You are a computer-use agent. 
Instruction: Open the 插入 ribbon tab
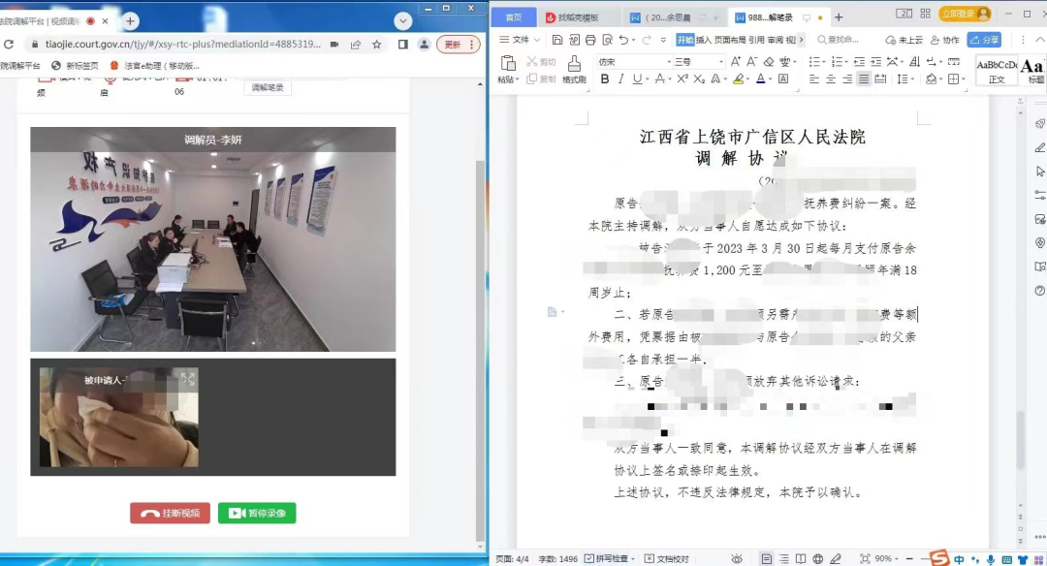[x=704, y=40]
